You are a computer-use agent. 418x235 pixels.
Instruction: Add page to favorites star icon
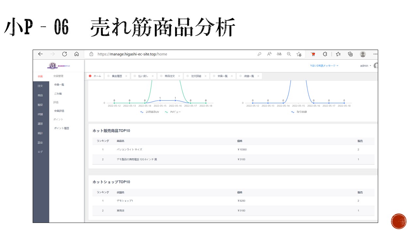coord(299,54)
